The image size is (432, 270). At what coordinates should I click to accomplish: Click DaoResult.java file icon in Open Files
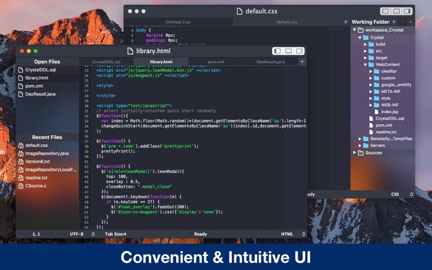coord(21,94)
